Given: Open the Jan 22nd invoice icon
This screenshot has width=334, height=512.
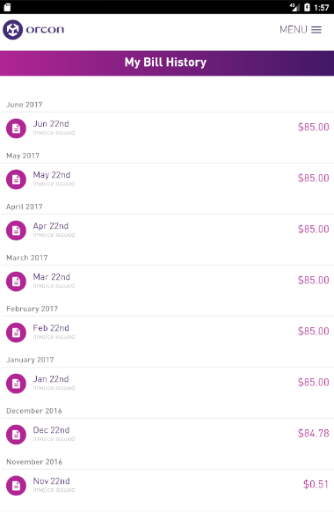Looking at the screenshot, I should tap(16, 384).
